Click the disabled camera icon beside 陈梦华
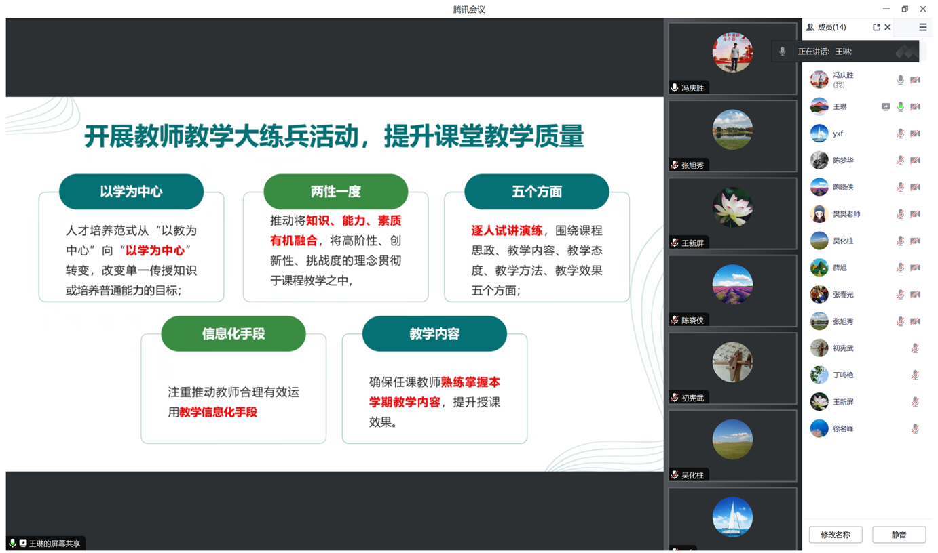This screenshot has height=553, width=938. pos(915,161)
